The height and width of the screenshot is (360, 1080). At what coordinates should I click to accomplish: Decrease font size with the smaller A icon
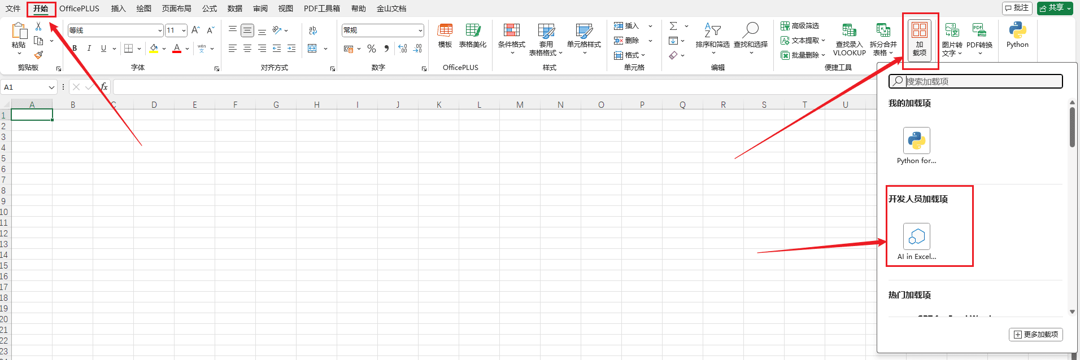click(x=210, y=30)
